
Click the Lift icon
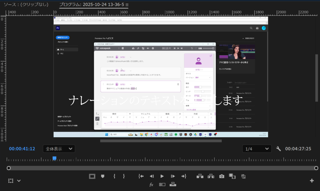200,176
